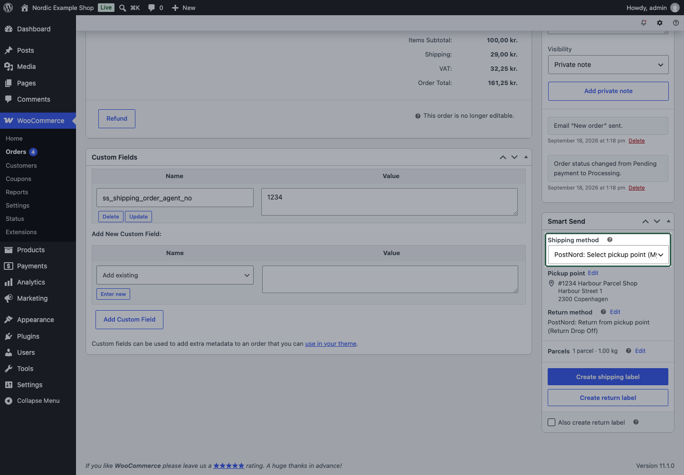
Task: Click the Parcels help icon
Action: 628,351
